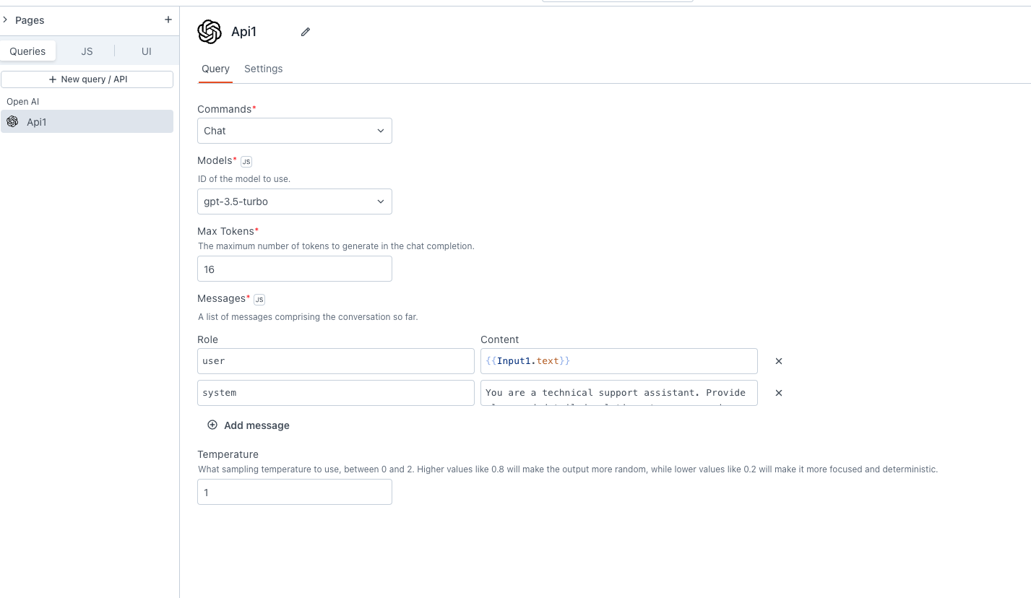The width and height of the screenshot is (1031, 598).
Task: Collapse the Pages panel chevron
Action: coord(7,19)
